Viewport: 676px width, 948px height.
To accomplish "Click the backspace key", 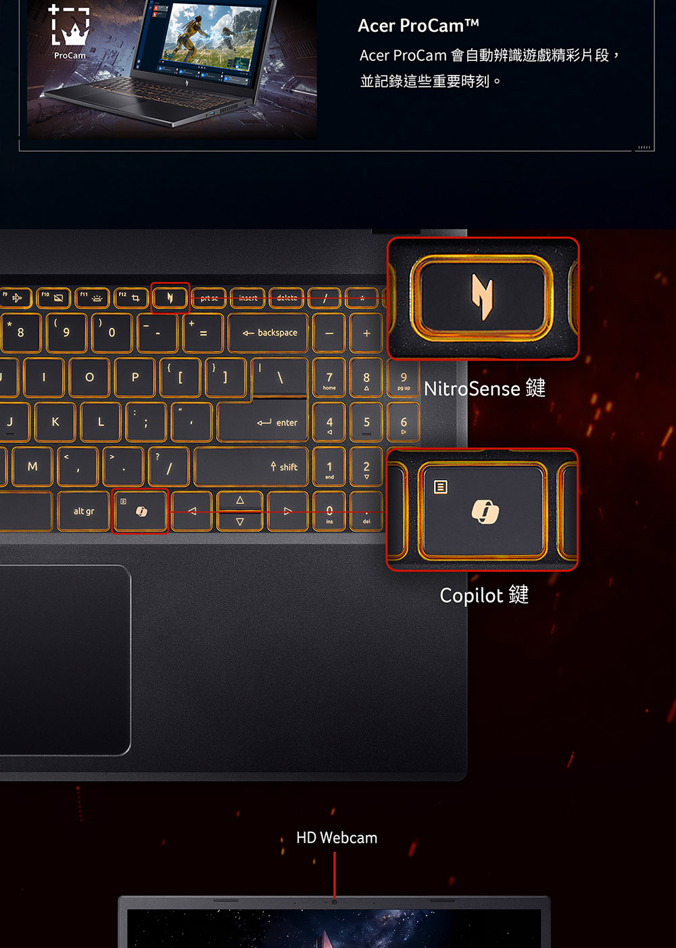I will tap(268, 333).
